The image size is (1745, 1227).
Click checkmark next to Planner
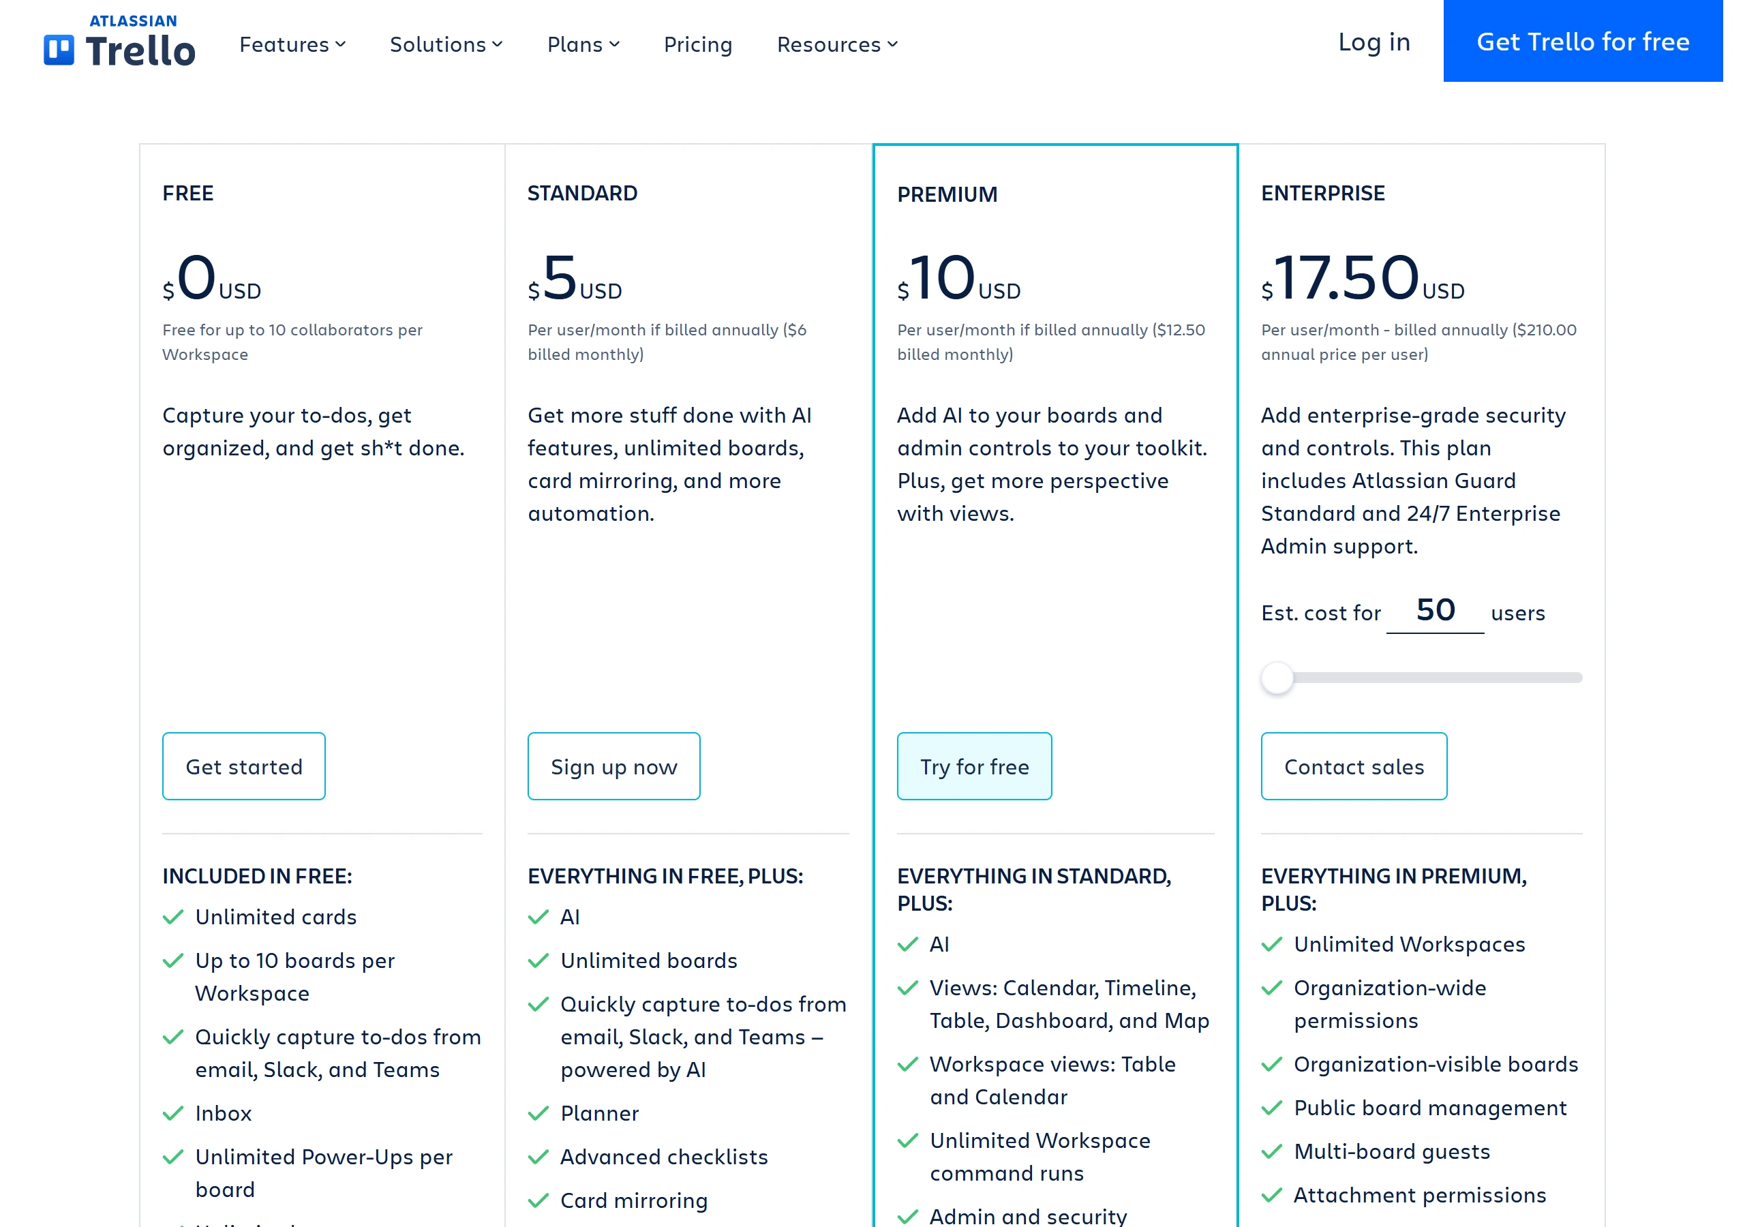538,1114
